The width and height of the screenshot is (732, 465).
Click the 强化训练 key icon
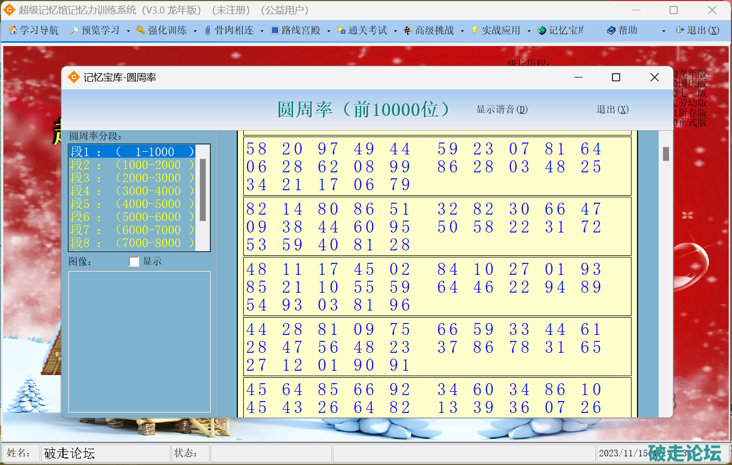pyautogui.click(x=141, y=31)
